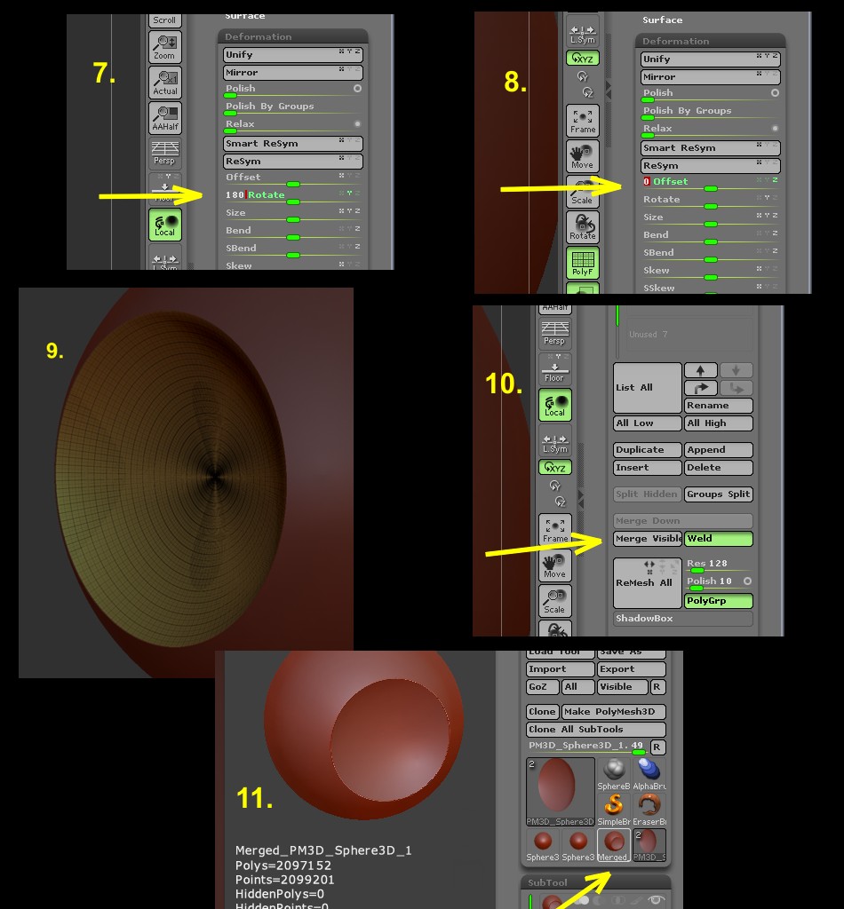The width and height of the screenshot is (844, 909).
Task: Toggle PolyF wireframe display in panel 8
Action: (x=583, y=263)
